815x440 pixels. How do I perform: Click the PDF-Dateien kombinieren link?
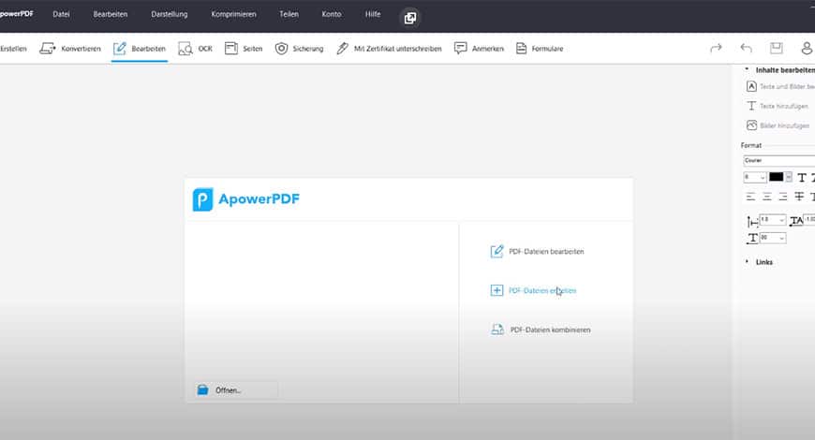coord(551,330)
